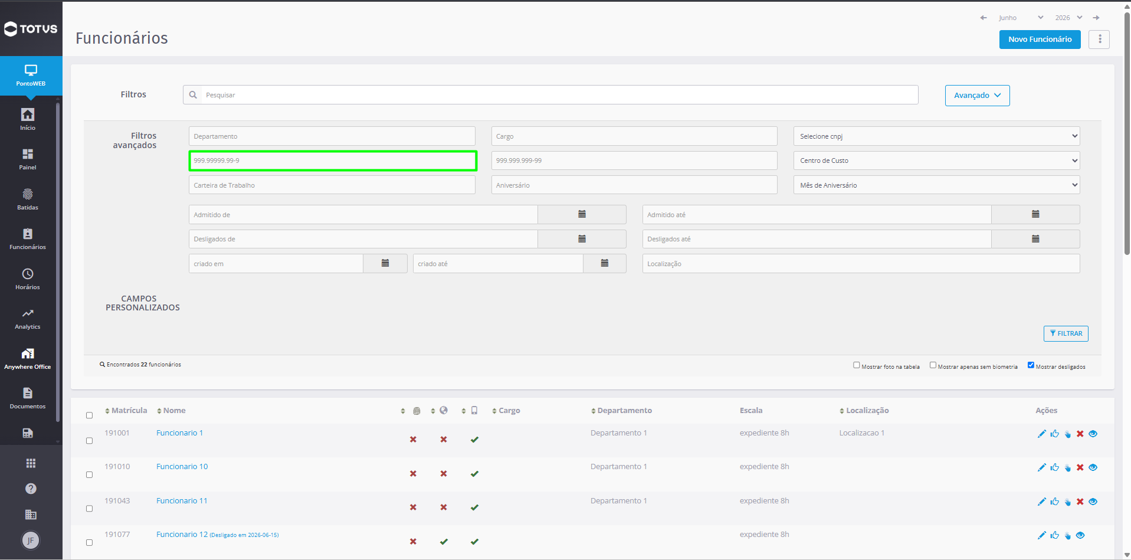Viewport: 1131px width, 560px height.
Task: Go to next month arrow
Action: tap(1096, 18)
